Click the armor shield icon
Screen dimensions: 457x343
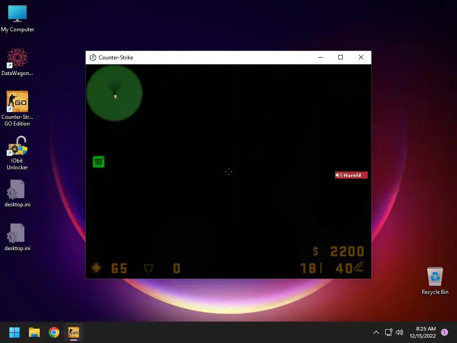(148, 268)
